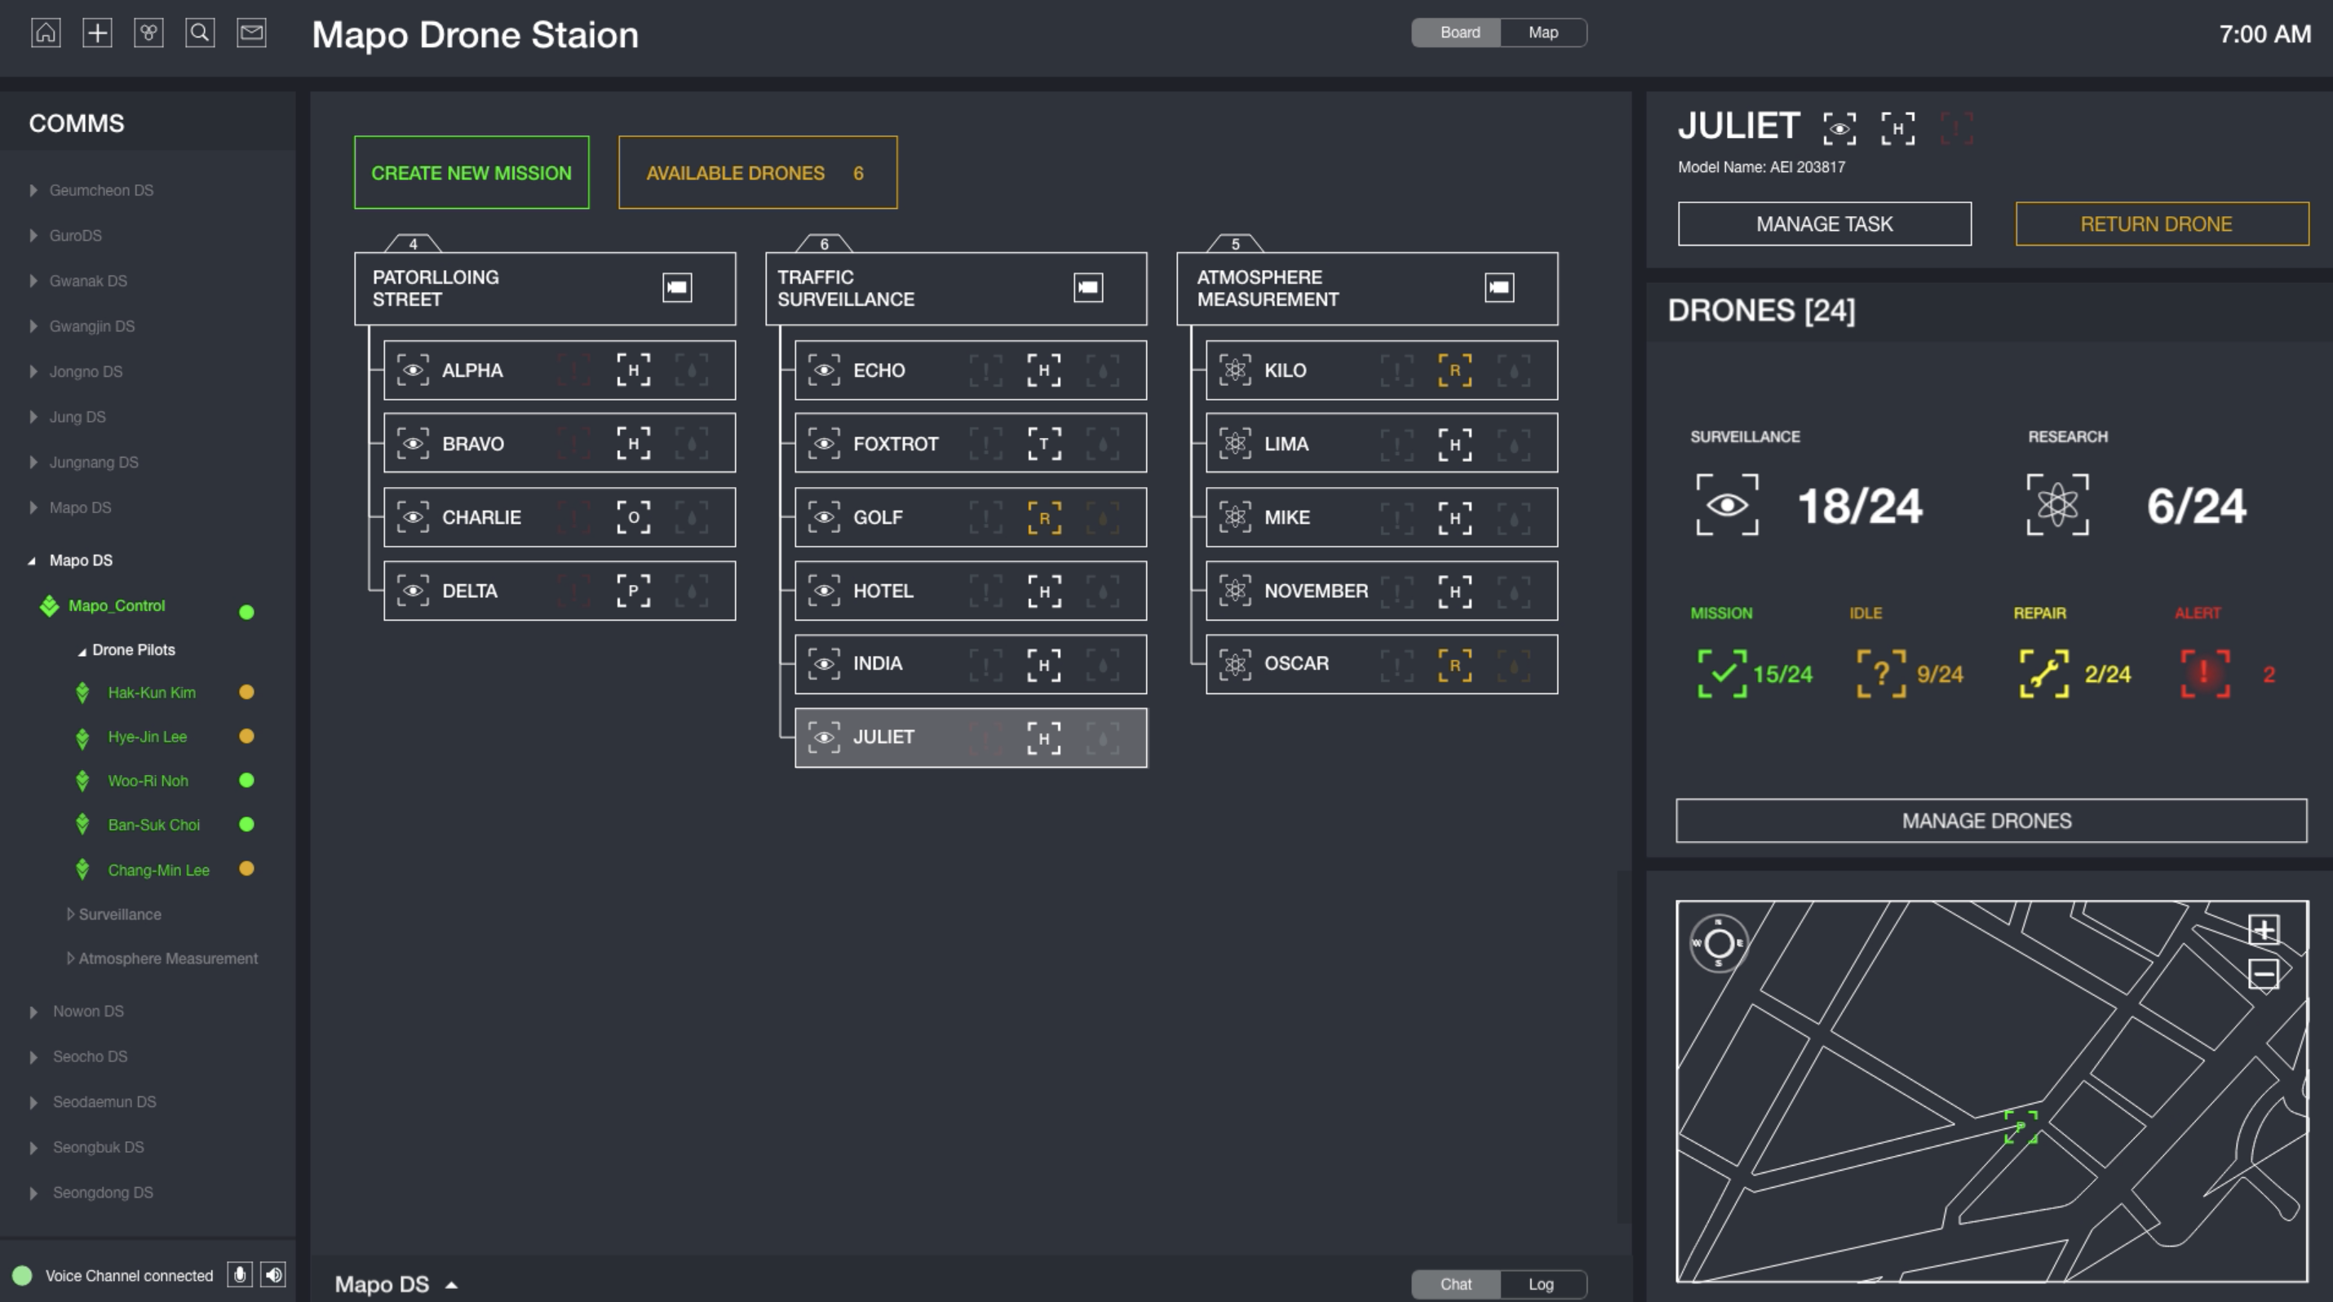Select the Home icon in top toolbar
This screenshot has width=2333, height=1302.
click(x=47, y=33)
